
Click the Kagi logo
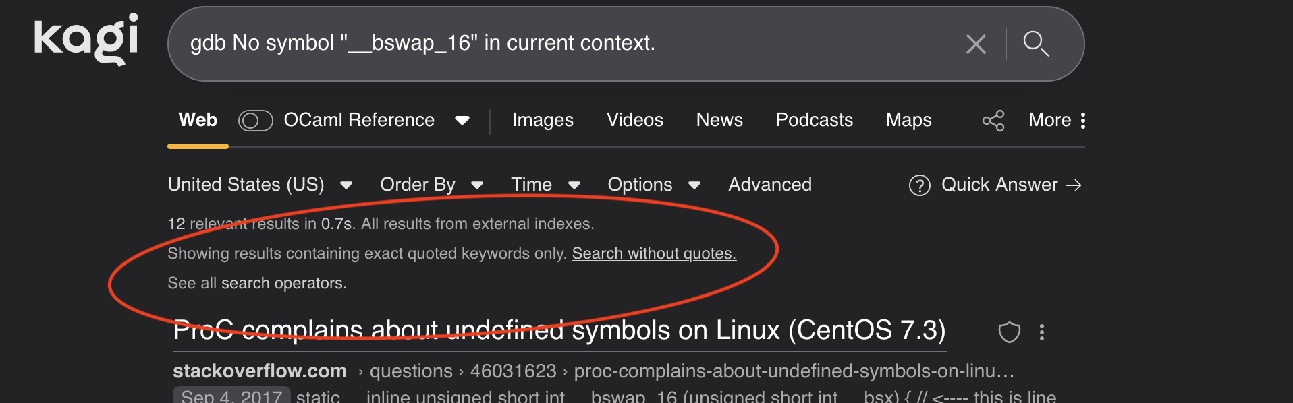coord(86,39)
